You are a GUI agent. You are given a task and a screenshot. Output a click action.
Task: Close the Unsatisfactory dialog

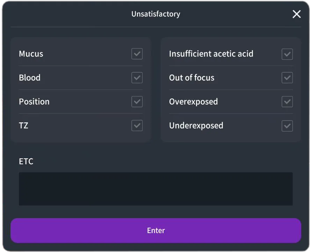[297, 14]
